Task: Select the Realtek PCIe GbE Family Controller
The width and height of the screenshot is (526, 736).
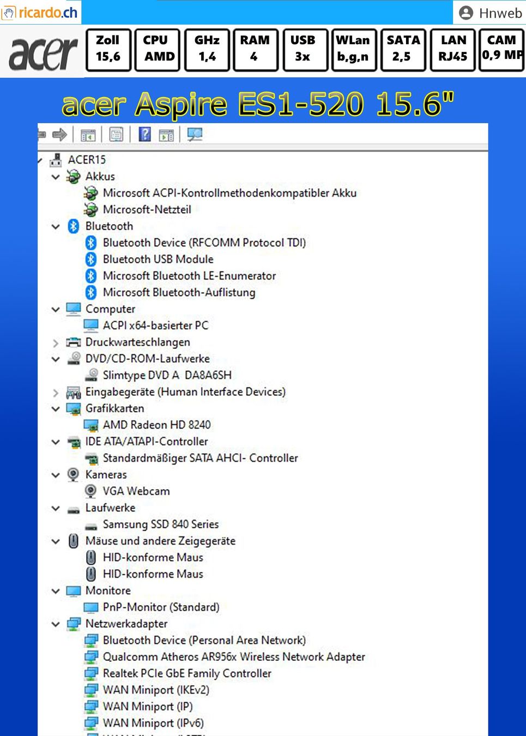Action: tap(187, 673)
